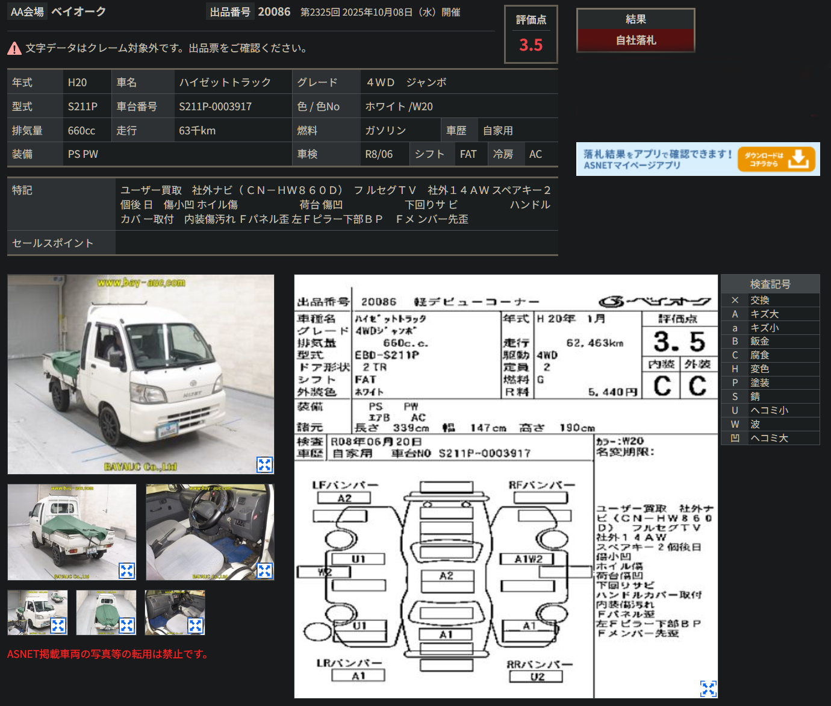
Task: Click the ヘコミ小 legend row
Action: click(770, 410)
